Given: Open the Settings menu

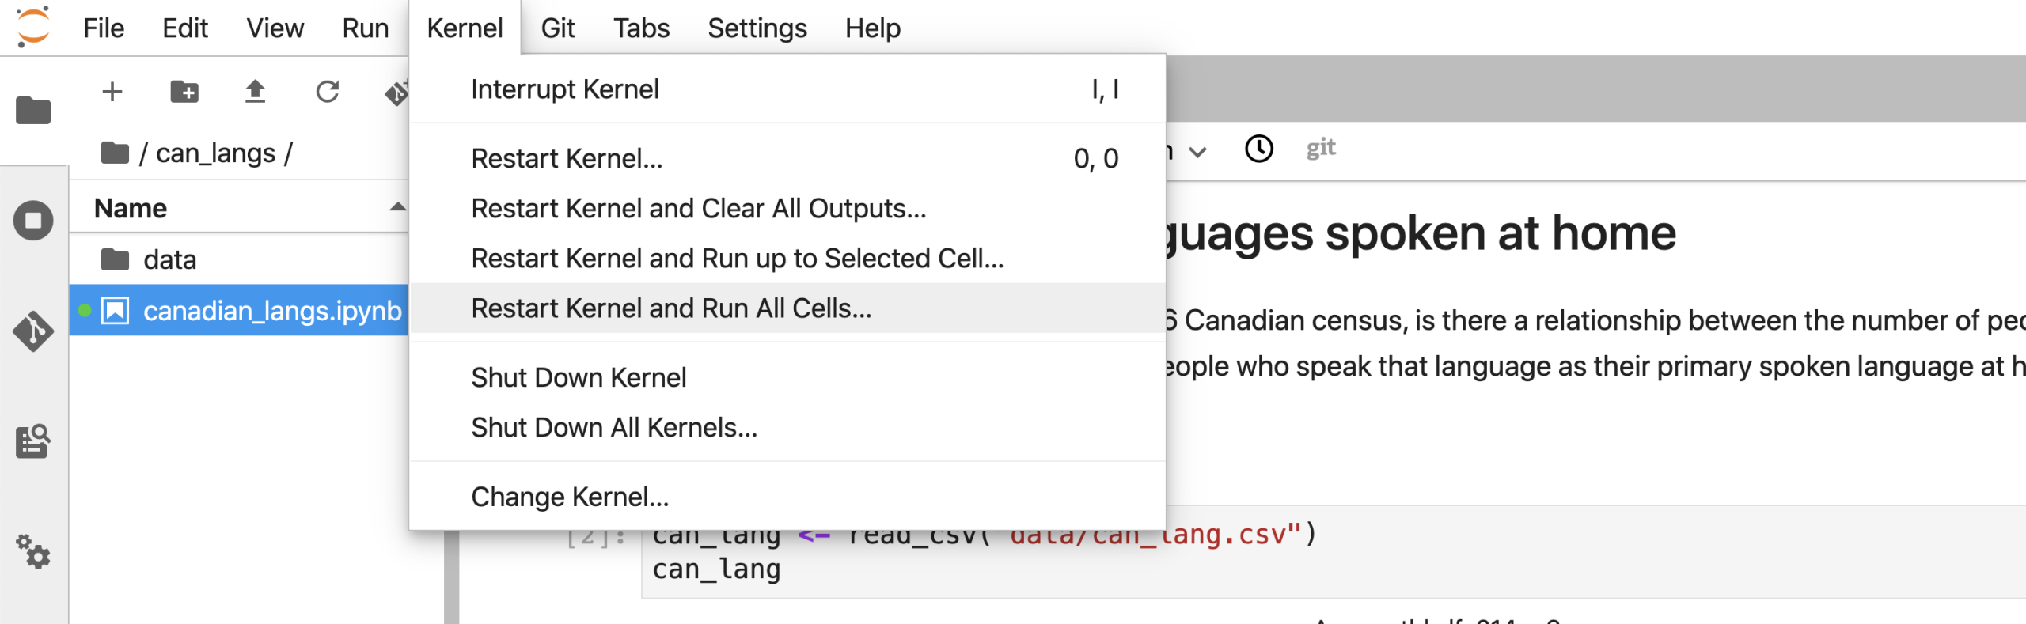Looking at the screenshot, I should click(757, 28).
